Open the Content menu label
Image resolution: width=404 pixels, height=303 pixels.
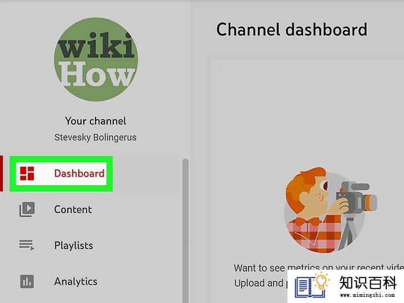[x=73, y=209]
